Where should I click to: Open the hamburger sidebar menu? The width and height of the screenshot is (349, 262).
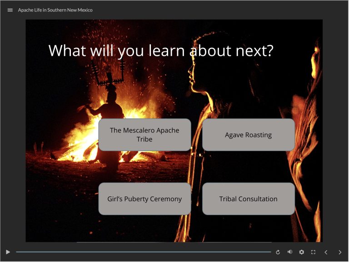point(10,10)
